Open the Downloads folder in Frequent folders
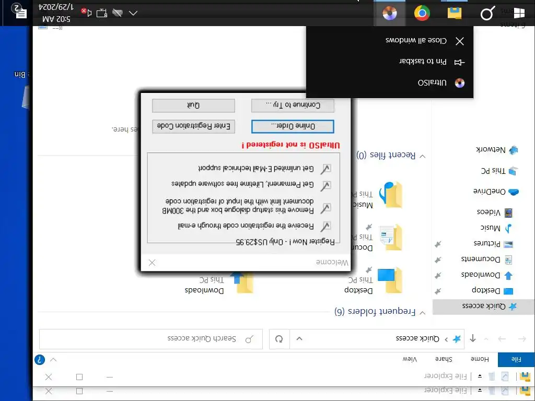 point(219,282)
